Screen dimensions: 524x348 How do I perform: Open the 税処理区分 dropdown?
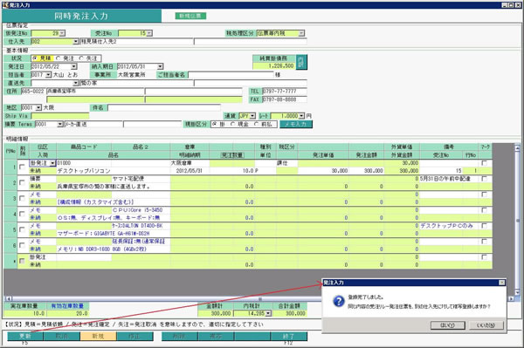click(301, 33)
